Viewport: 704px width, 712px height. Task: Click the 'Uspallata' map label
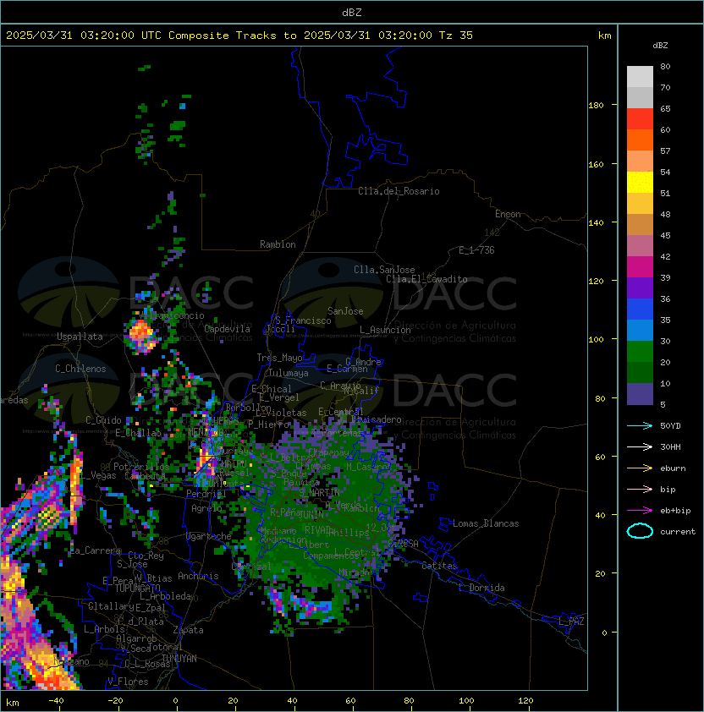point(80,337)
